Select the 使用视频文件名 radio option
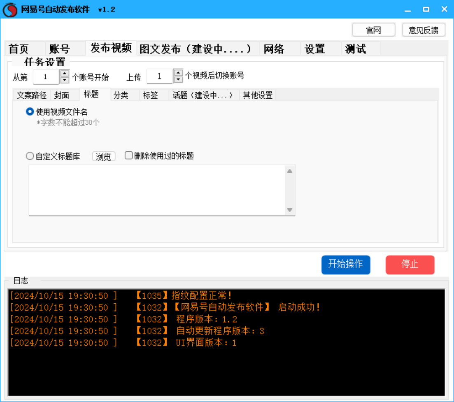The image size is (454, 402). point(57,112)
